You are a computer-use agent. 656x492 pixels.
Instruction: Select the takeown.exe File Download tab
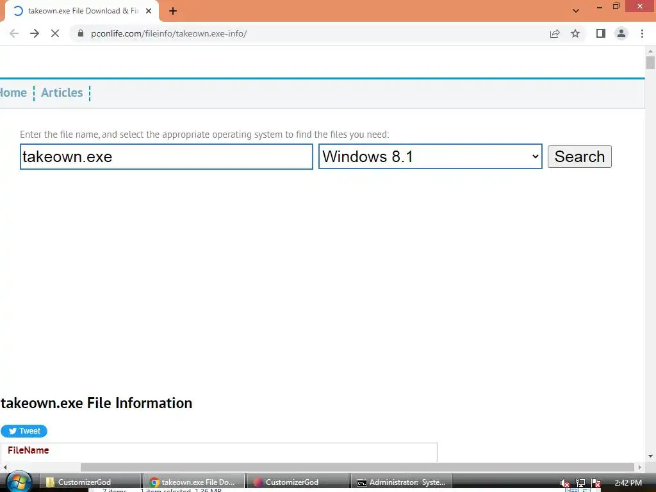pyautogui.click(x=82, y=12)
